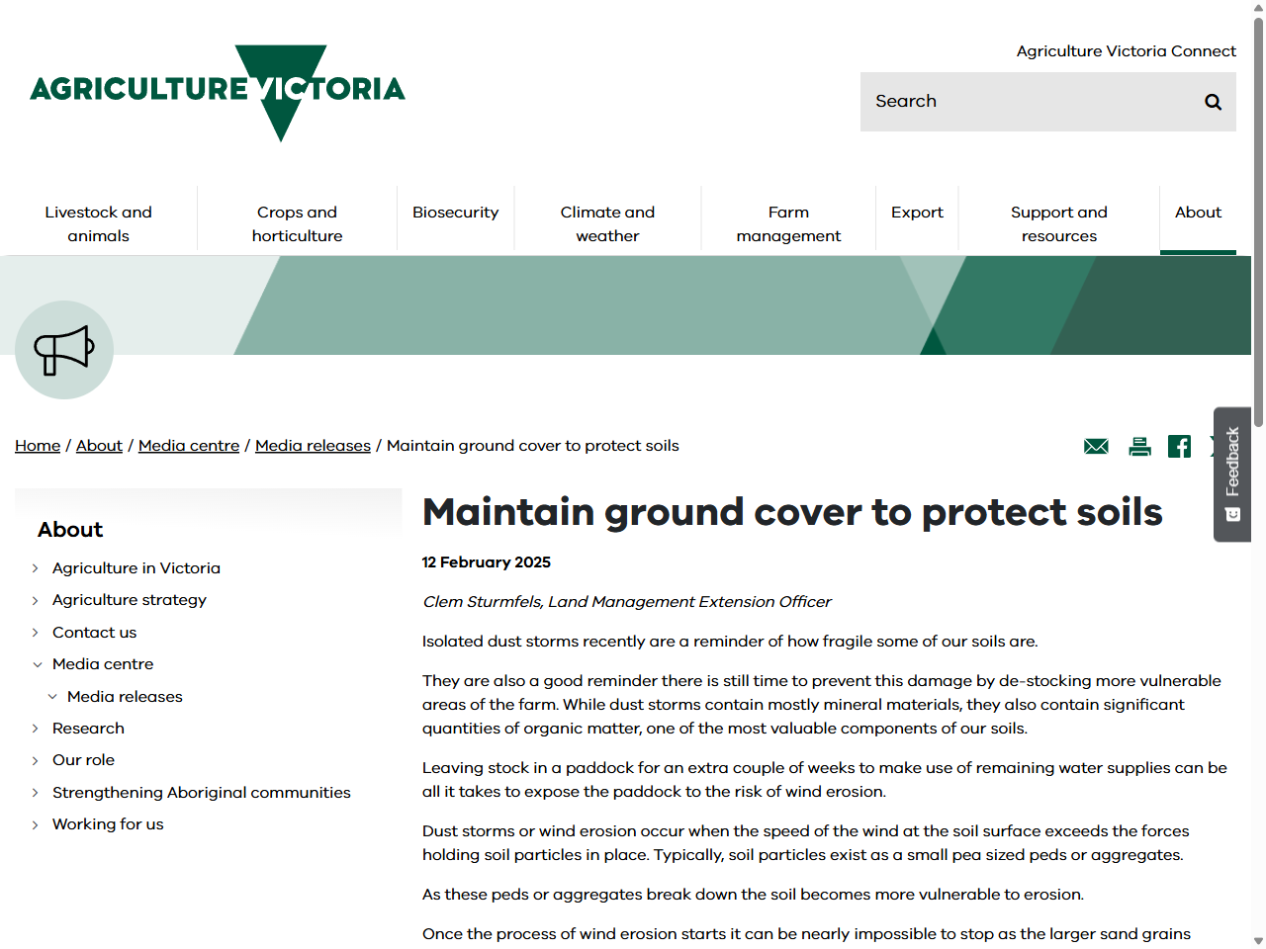Click the Agriculture Victoria logo

pyautogui.click(x=218, y=92)
